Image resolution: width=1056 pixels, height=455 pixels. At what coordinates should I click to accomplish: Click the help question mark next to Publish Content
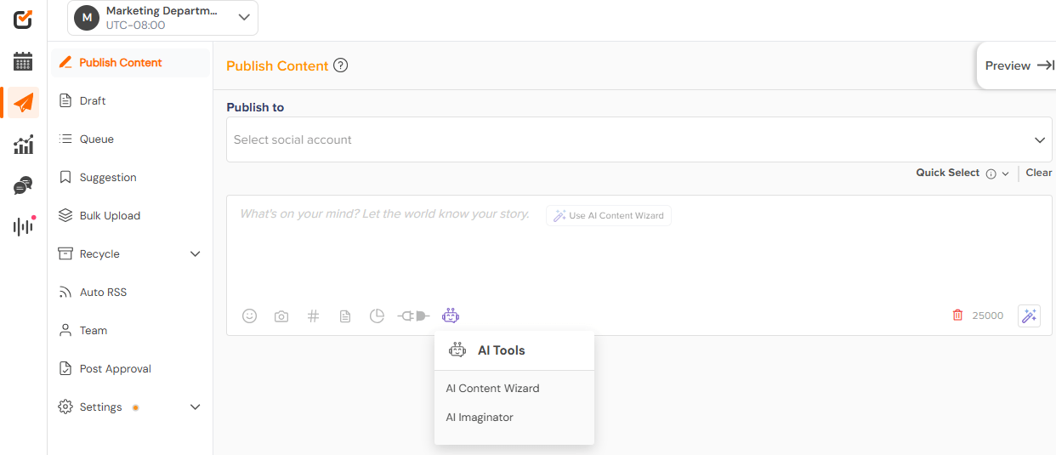[x=341, y=65]
